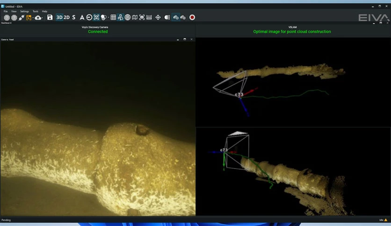Click the Connected status text
Screen dimensions: 391x226
tap(98, 32)
